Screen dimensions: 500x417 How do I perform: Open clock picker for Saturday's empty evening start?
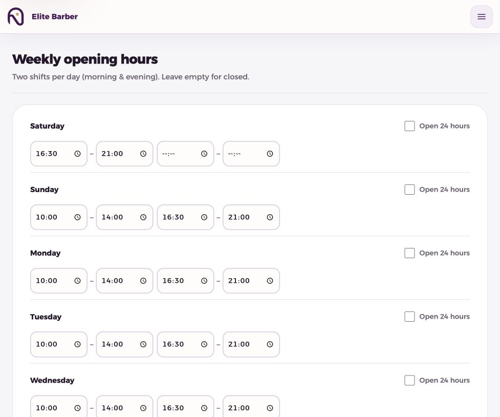click(204, 154)
